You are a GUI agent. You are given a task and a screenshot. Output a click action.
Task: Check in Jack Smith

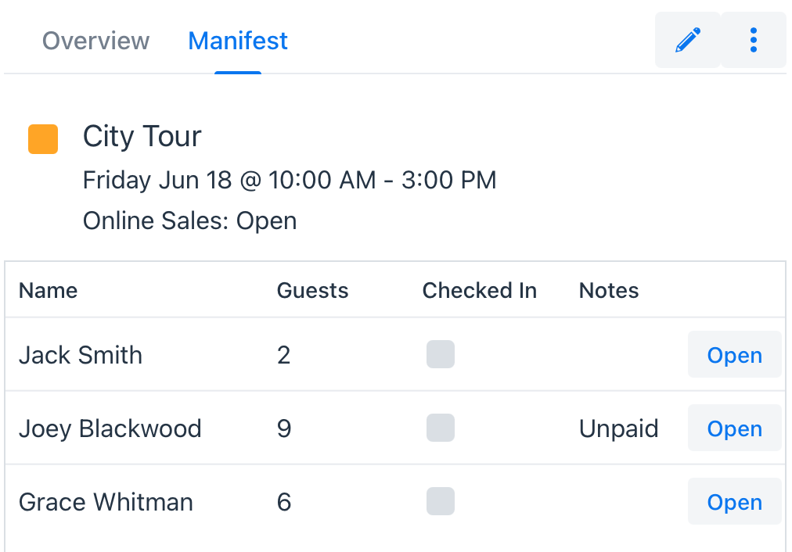441,354
